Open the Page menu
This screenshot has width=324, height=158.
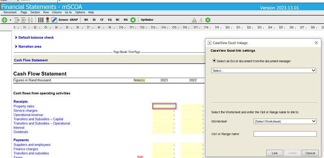(x=24, y=13)
